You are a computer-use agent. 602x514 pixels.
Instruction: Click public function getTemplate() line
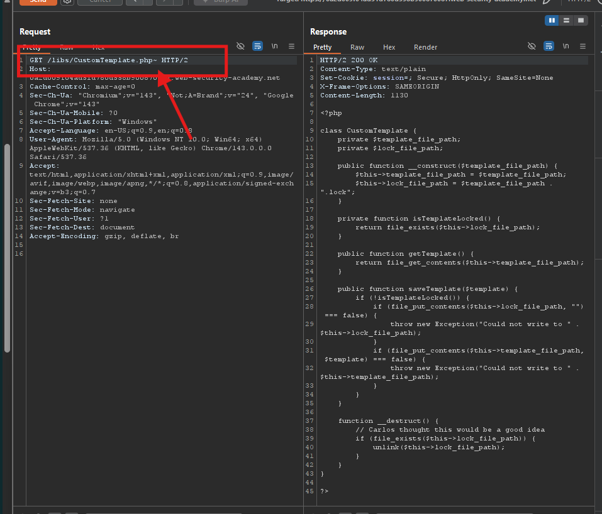[x=406, y=254]
